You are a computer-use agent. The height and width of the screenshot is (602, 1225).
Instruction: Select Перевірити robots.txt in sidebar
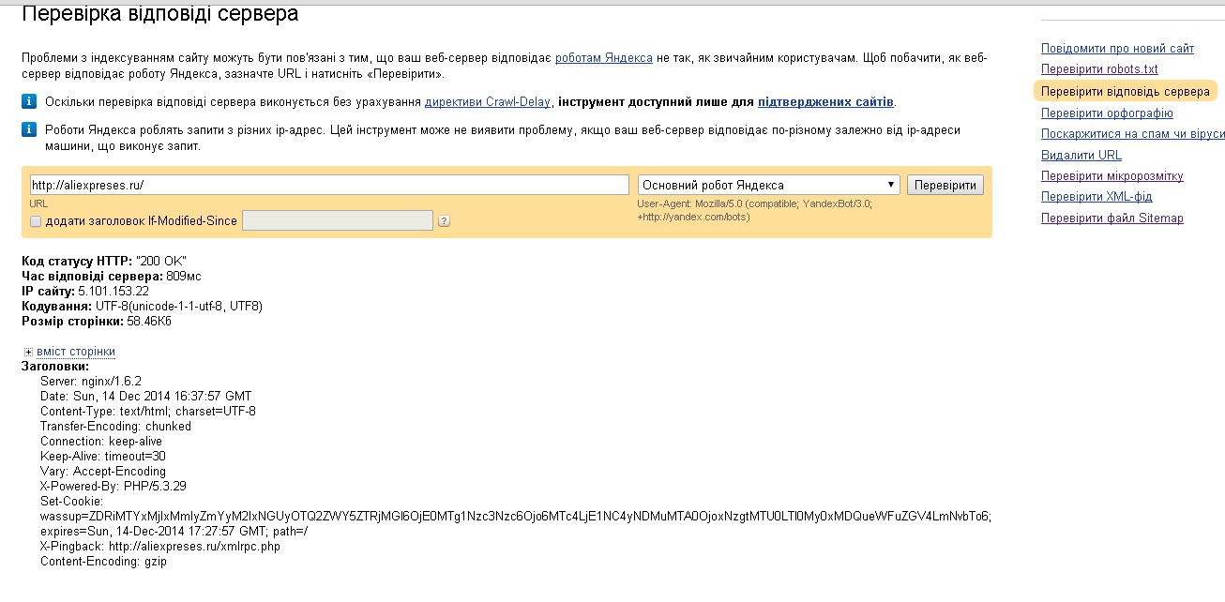(1099, 69)
